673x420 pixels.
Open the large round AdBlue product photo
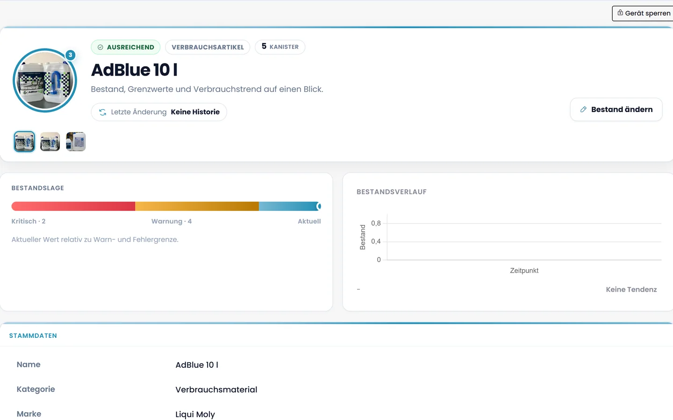click(45, 80)
